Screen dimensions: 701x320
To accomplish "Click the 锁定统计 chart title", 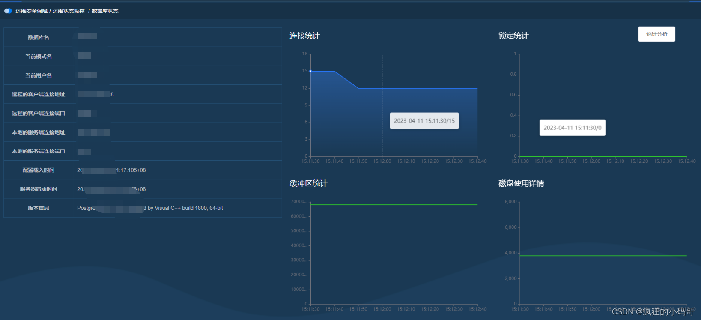I will (513, 36).
